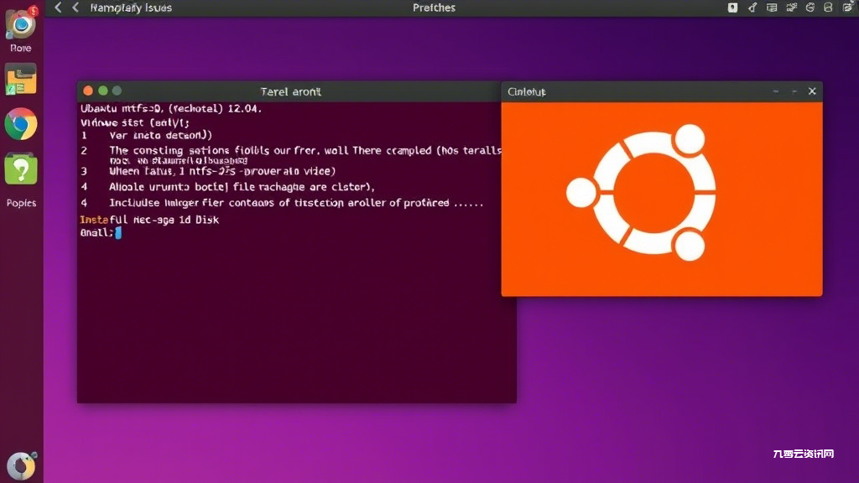Launch Google Chrome from the dock
The height and width of the screenshot is (483, 859).
click(x=21, y=124)
